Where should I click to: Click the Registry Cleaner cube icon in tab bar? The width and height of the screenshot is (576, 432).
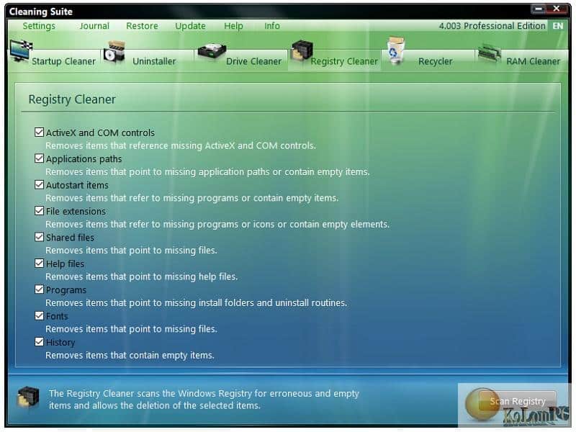tap(302, 51)
